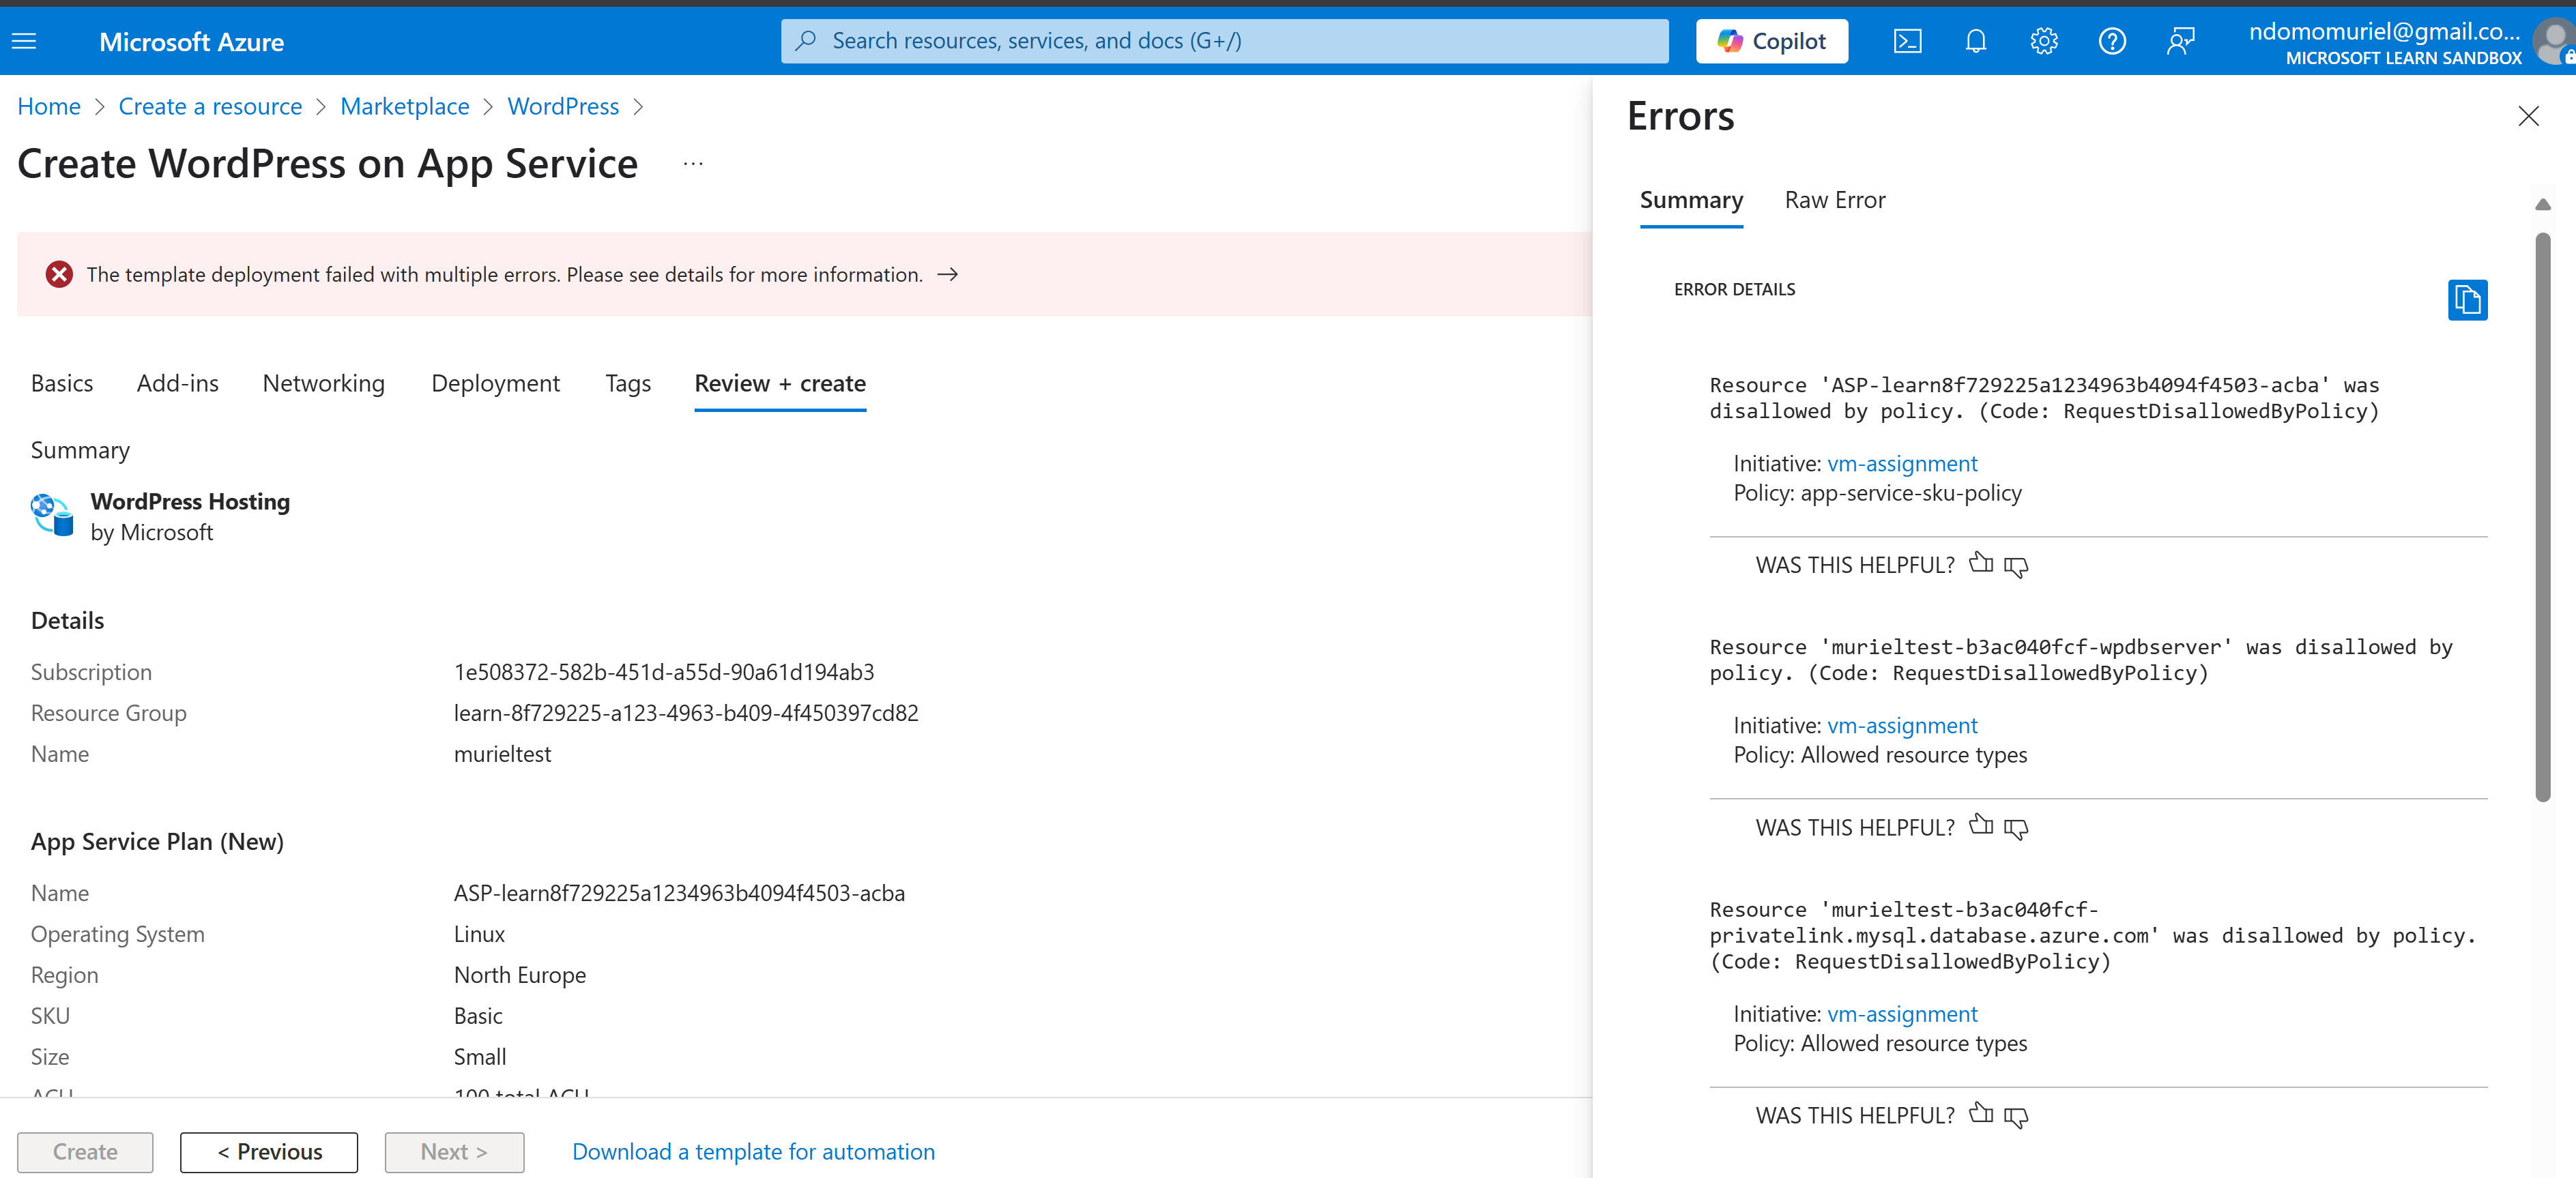Thumbs up the ASP-learn resource error

(x=1980, y=563)
